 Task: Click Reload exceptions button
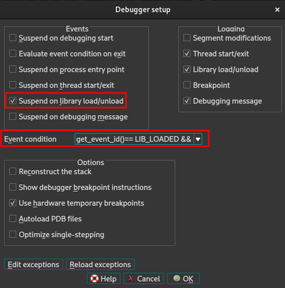tap(100, 265)
